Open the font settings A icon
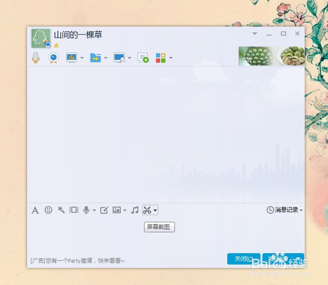Viewport: 328px width, 285px height. point(35,210)
